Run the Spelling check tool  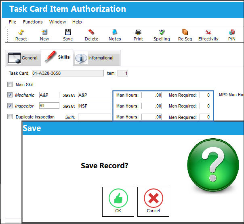coord(162,35)
